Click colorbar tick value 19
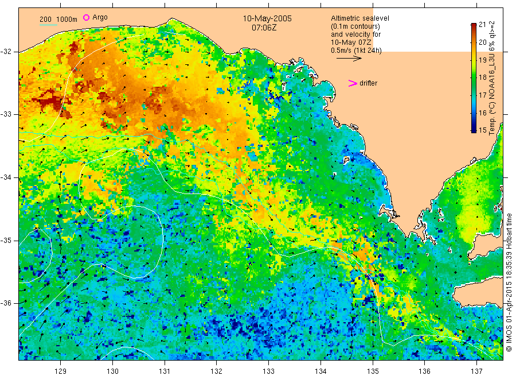Screen dimensions: 516x379 click(x=482, y=60)
